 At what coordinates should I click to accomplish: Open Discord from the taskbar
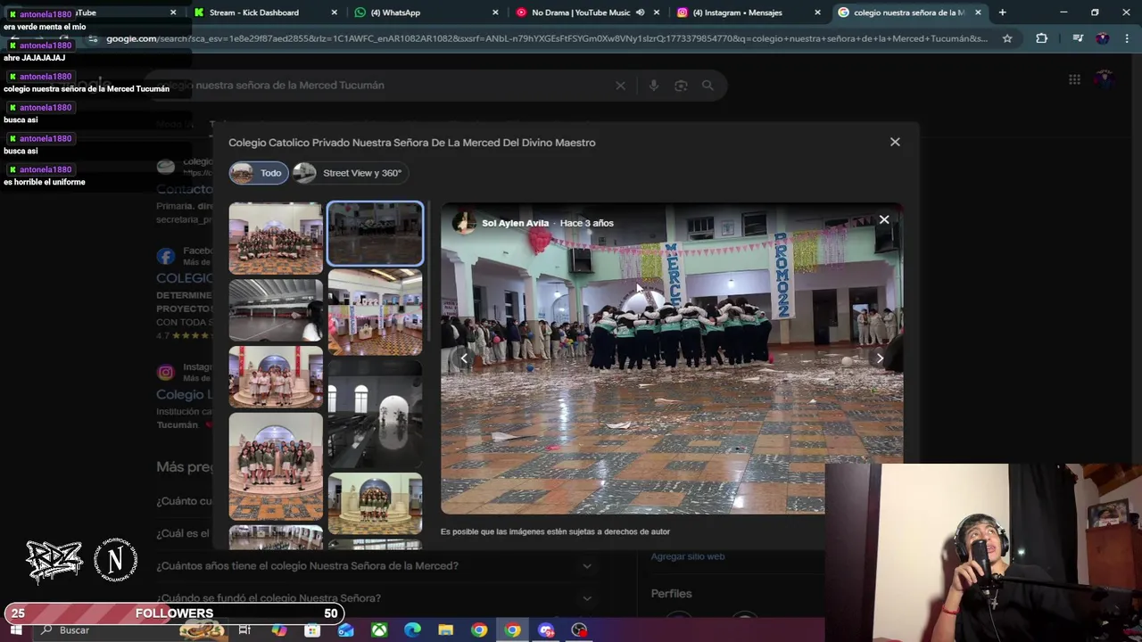(x=546, y=630)
